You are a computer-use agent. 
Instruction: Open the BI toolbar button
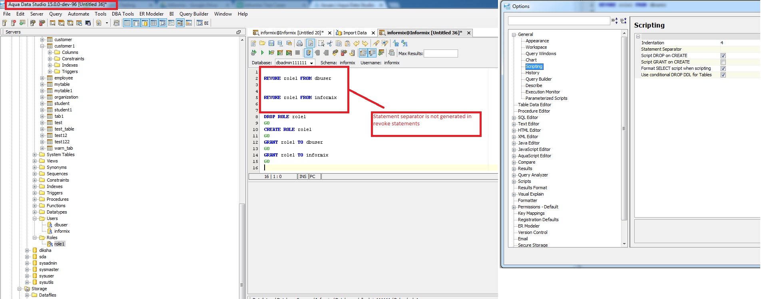pyautogui.click(x=203, y=23)
